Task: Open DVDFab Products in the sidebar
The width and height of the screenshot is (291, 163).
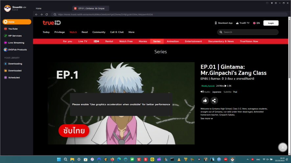Action: [17, 50]
